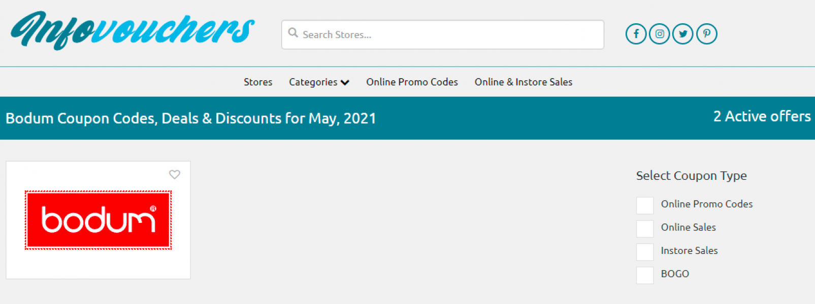Screen dimensions: 815x304
Task: Click the Bodum Coupon Codes heading
Action: coord(191,119)
